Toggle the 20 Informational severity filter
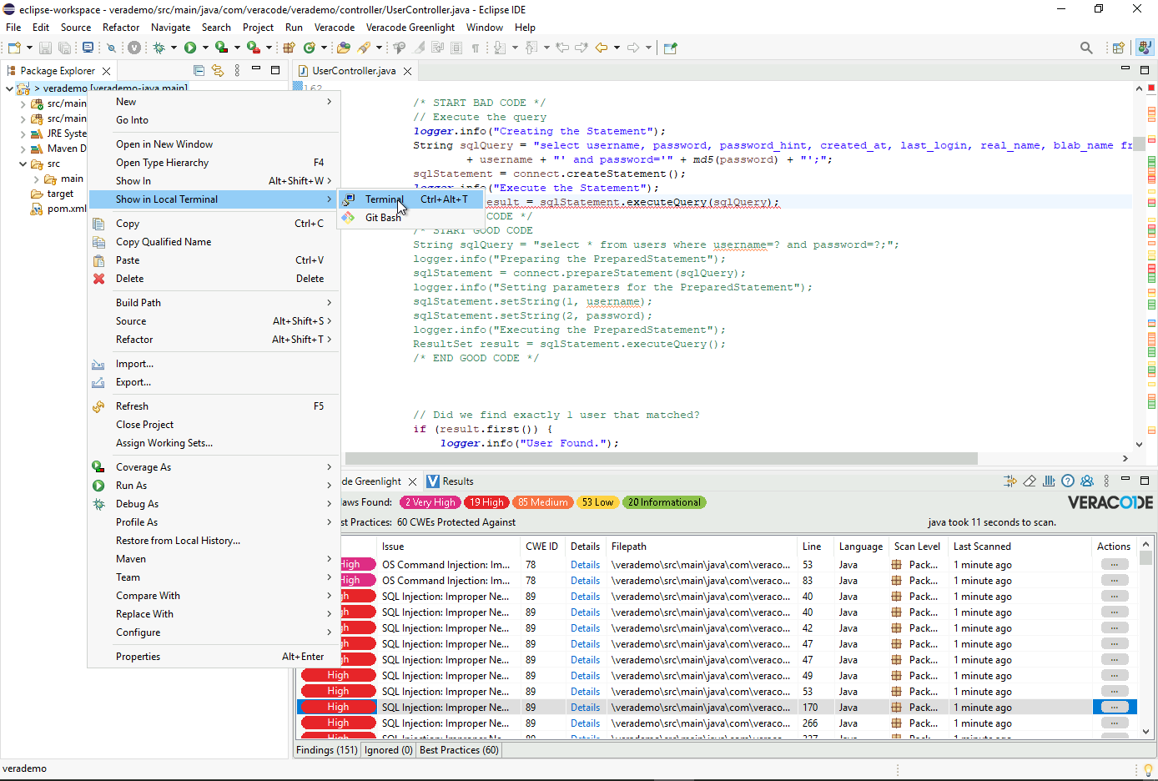1158x781 pixels. coord(664,502)
